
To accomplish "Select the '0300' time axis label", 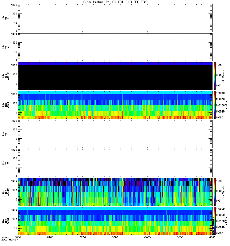I will pos(115,237).
